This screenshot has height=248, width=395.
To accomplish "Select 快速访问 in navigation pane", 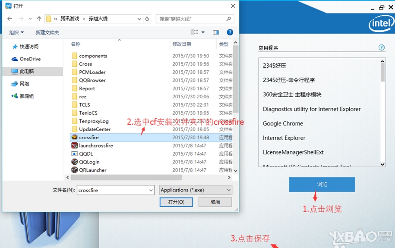I will [29, 46].
